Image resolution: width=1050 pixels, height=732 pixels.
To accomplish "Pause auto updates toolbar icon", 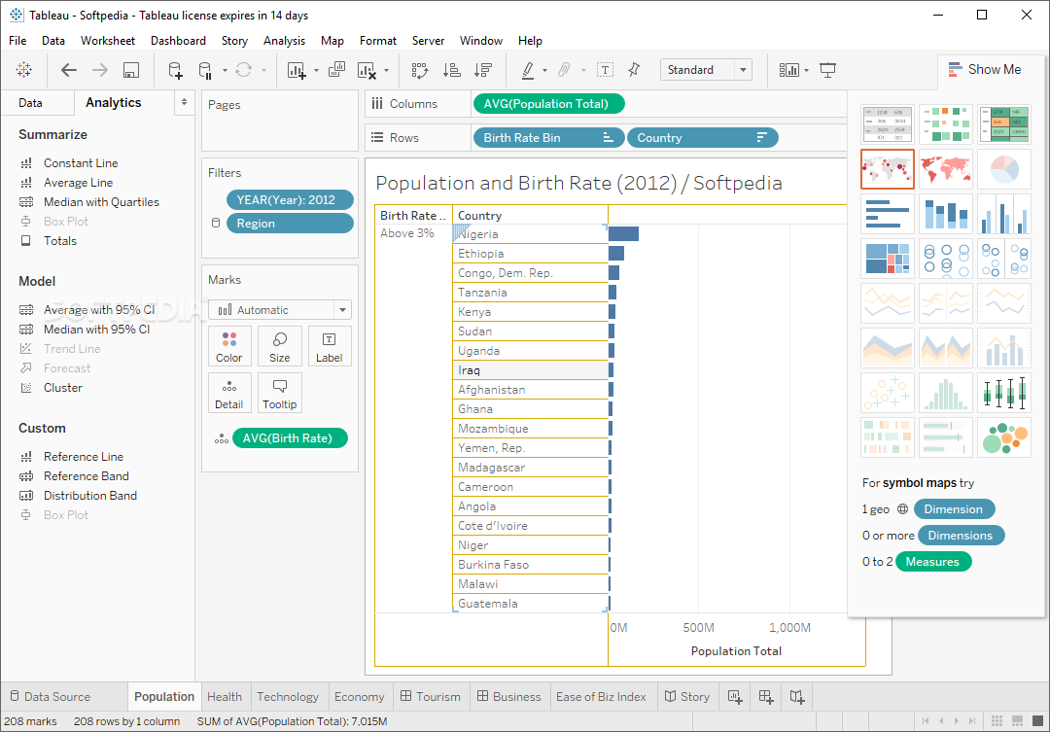I will pyautogui.click(x=205, y=70).
